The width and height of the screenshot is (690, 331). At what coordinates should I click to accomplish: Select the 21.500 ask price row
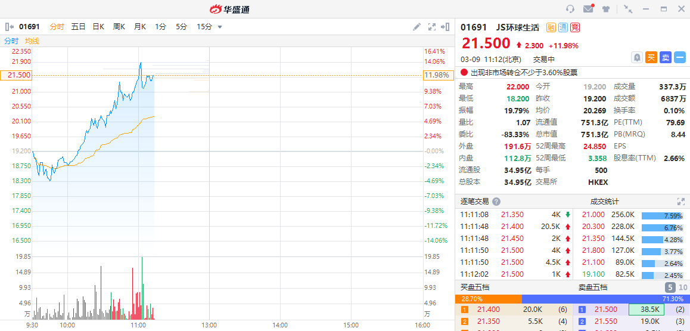tap(631, 310)
